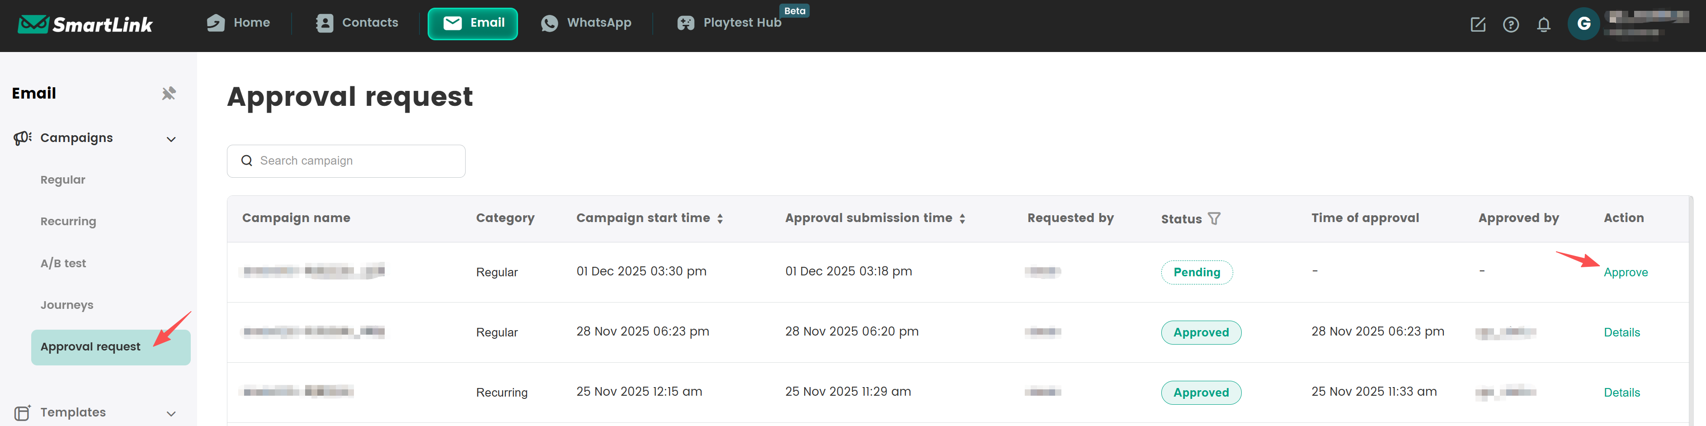Viewport: 1706px width, 426px height.
Task: Open the Templates sidebar menu
Action: tap(73, 412)
